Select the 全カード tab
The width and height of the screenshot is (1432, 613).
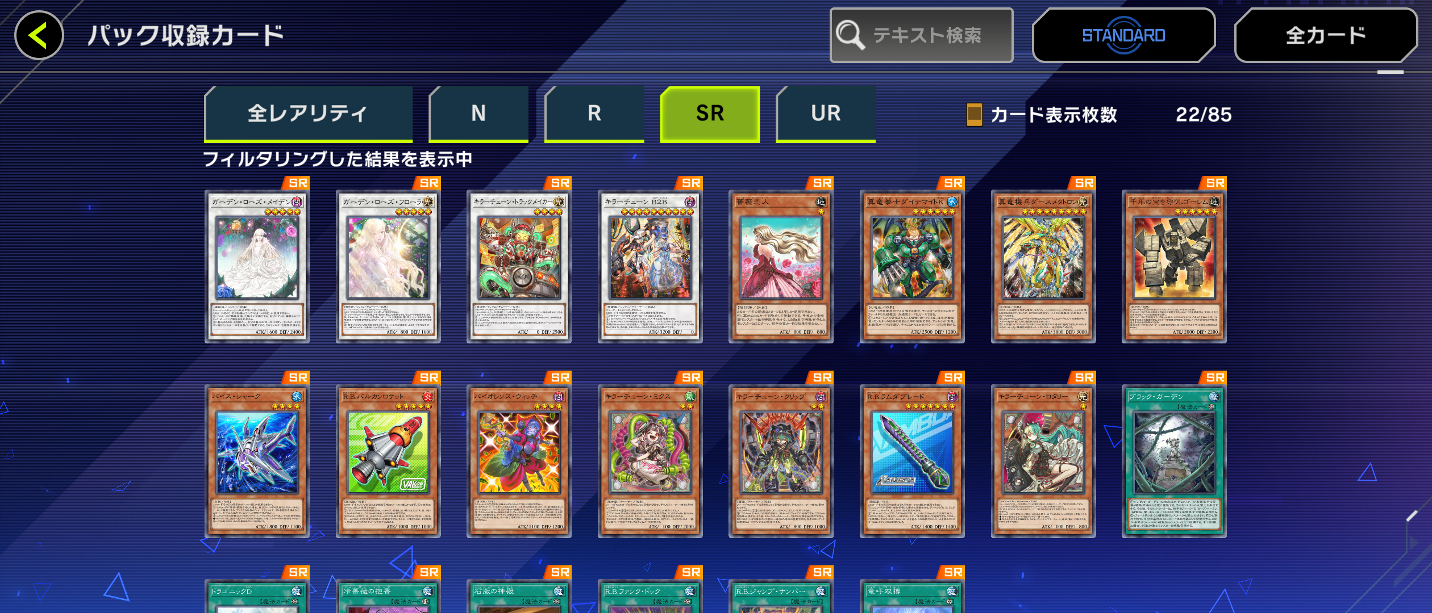[1326, 35]
